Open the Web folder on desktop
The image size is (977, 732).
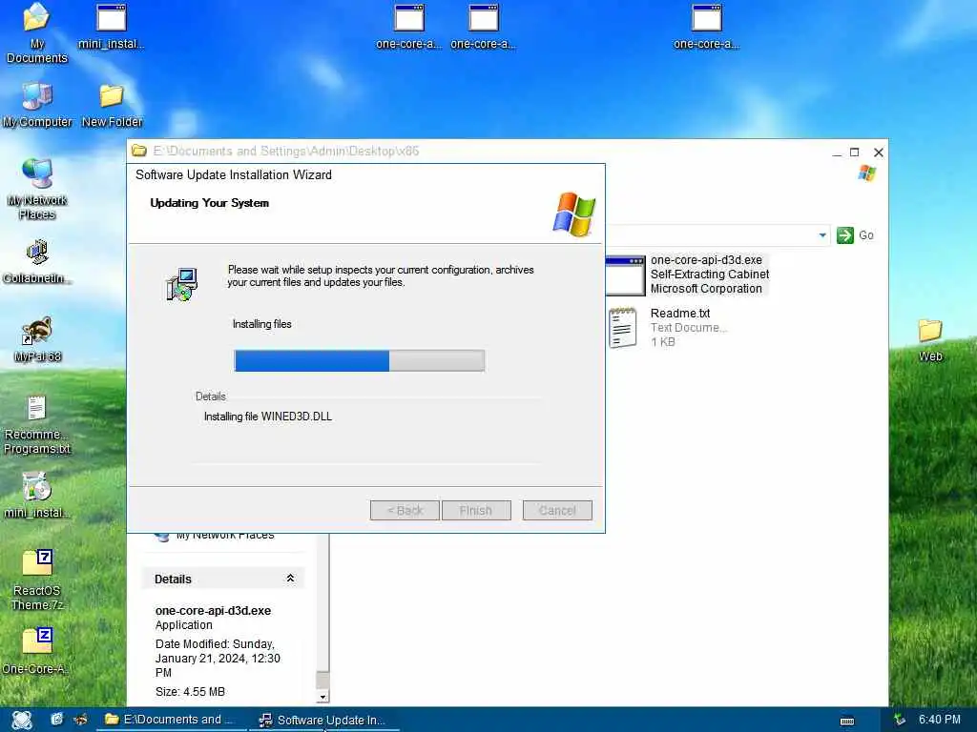point(929,340)
